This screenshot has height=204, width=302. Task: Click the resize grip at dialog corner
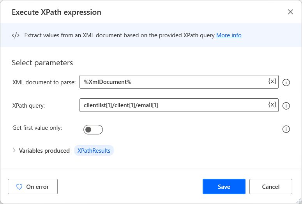[298, 200]
